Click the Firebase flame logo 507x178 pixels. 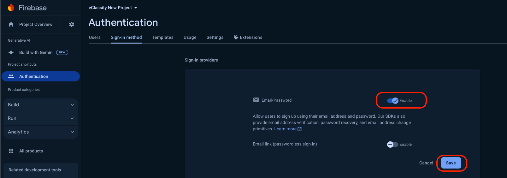pos(11,8)
